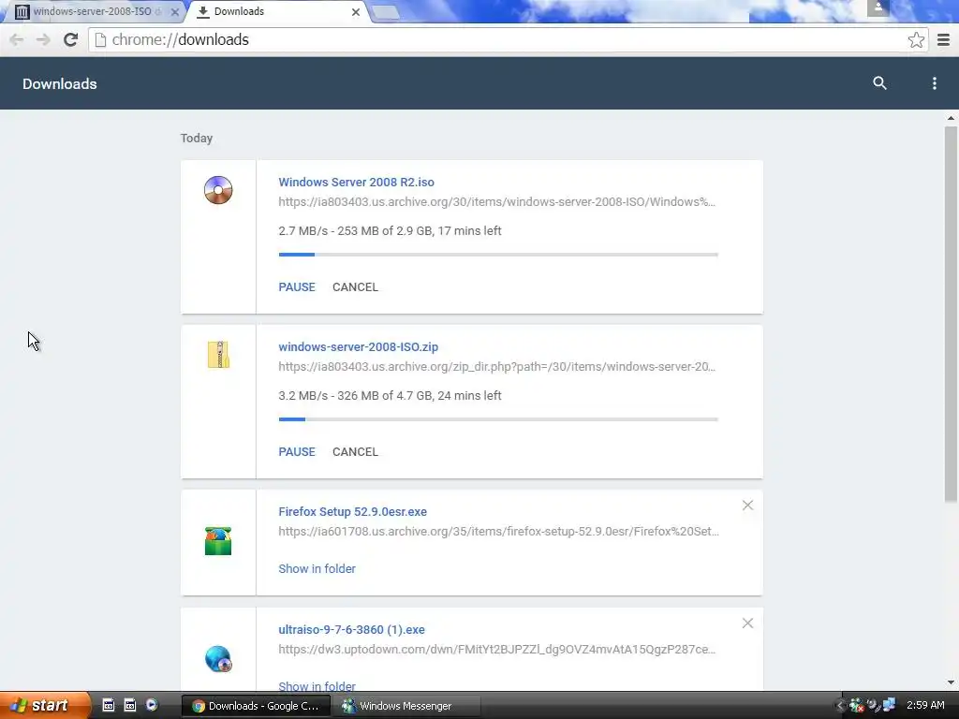Open the Windows Start menu
This screenshot has width=959, height=719.
[45, 705]
